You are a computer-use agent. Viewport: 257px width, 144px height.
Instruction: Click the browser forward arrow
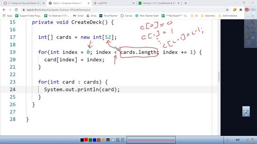click(x=10, y=10)
